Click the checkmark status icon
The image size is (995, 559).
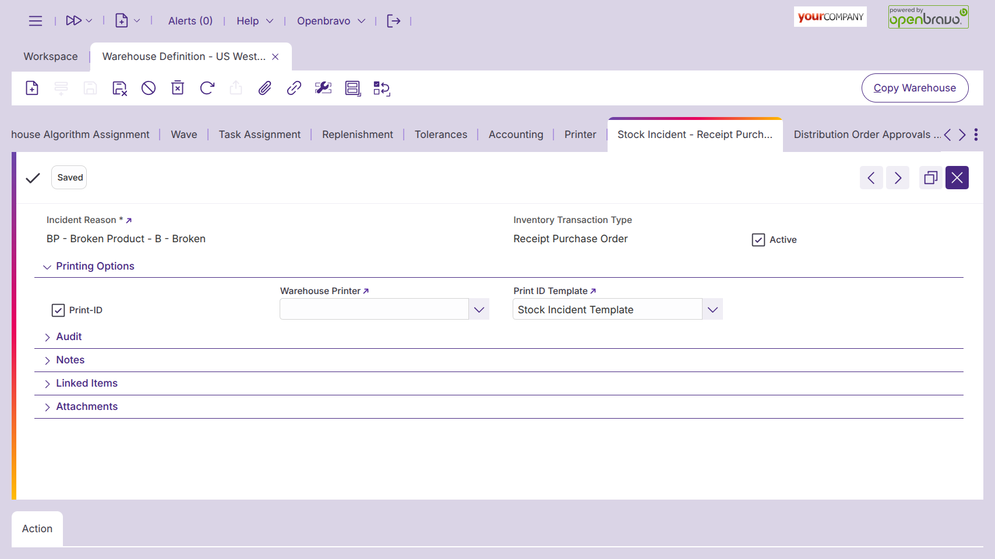tap(33, 178)
